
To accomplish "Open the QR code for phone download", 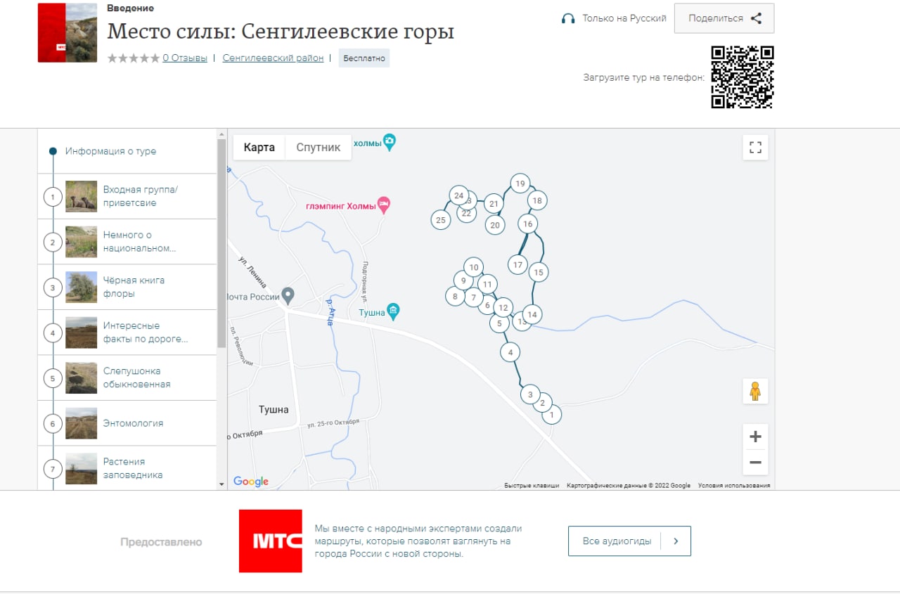I will [x=742, y=77].
